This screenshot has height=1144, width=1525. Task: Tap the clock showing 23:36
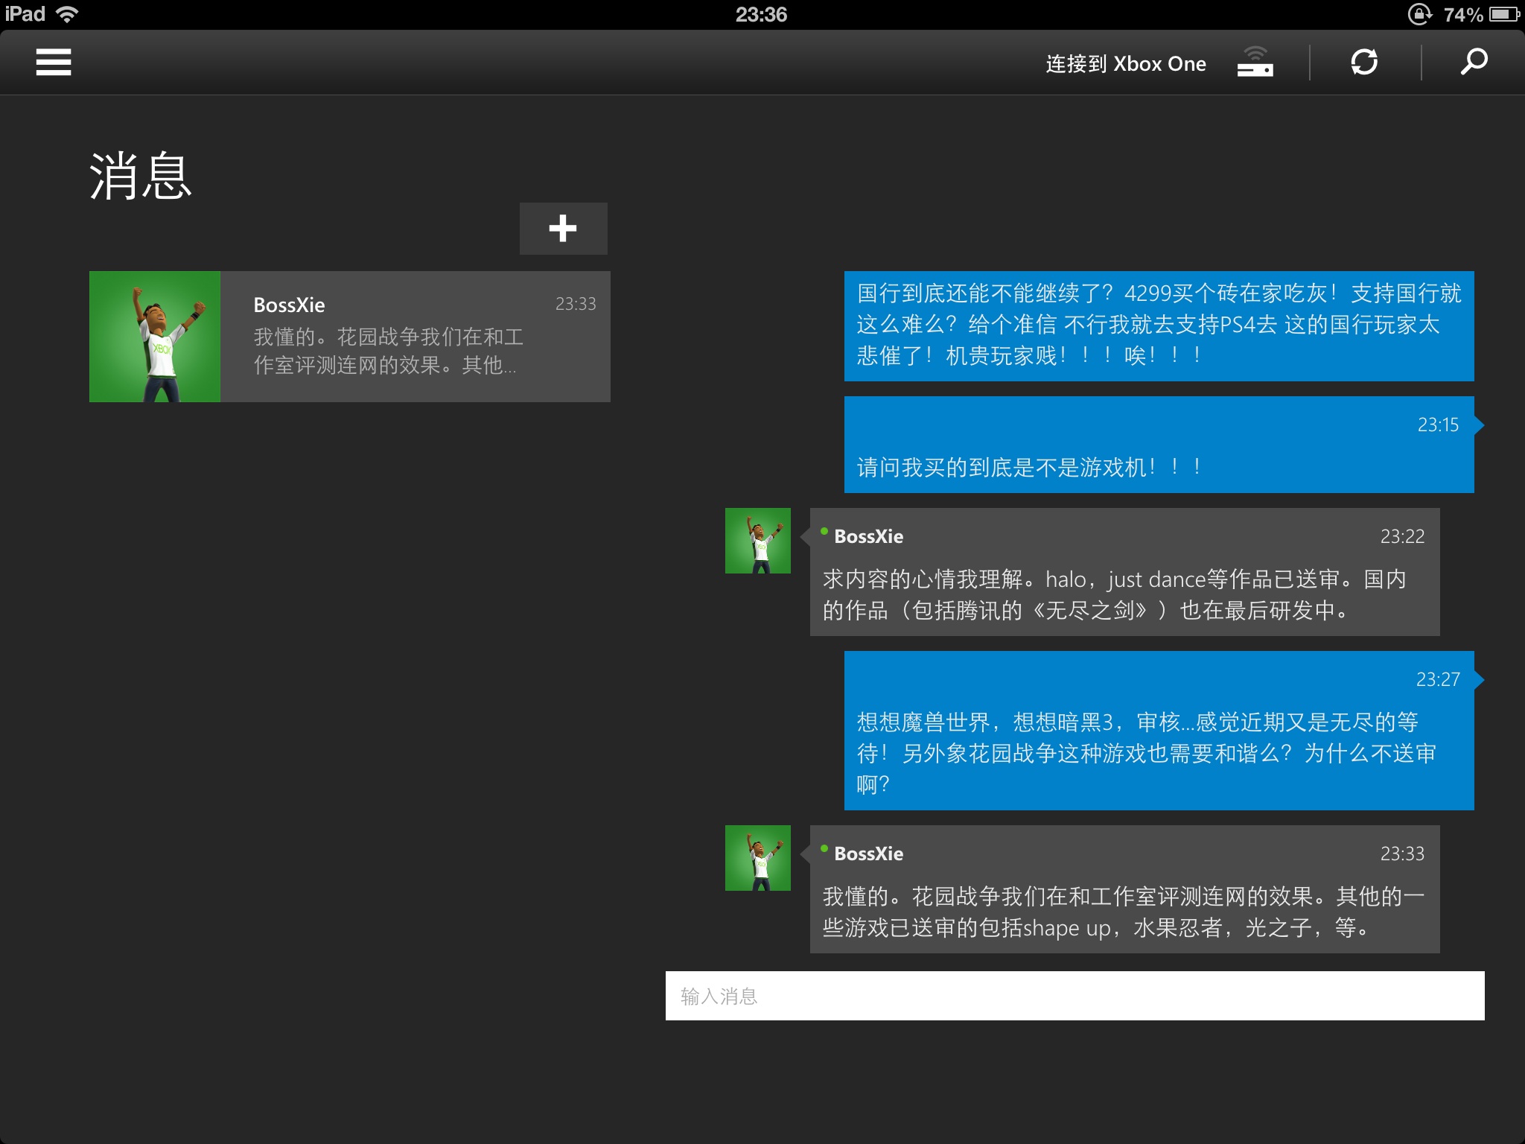tap(762, 13)
